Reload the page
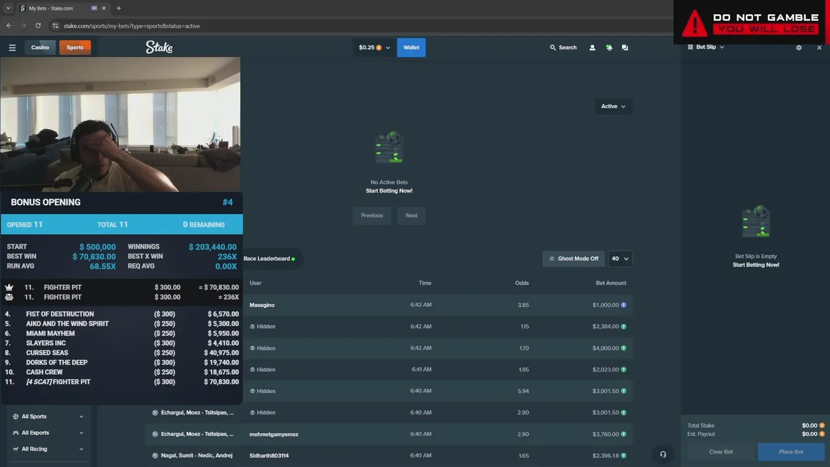Viewport: 830px width, 467px height. pyautogui.click(x=38, y=25)
